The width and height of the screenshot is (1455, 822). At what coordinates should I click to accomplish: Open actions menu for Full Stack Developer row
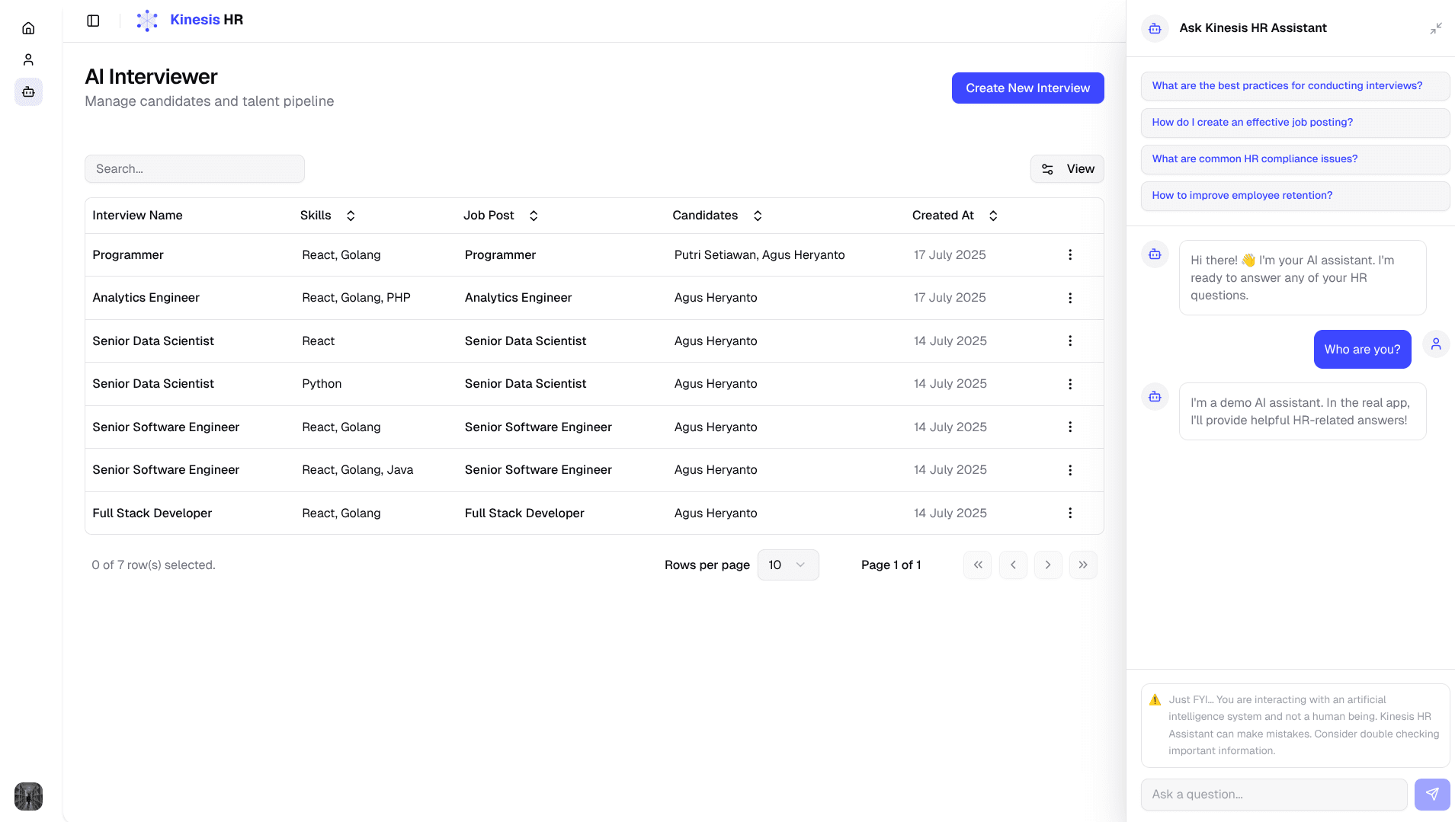click(1070, 513)
